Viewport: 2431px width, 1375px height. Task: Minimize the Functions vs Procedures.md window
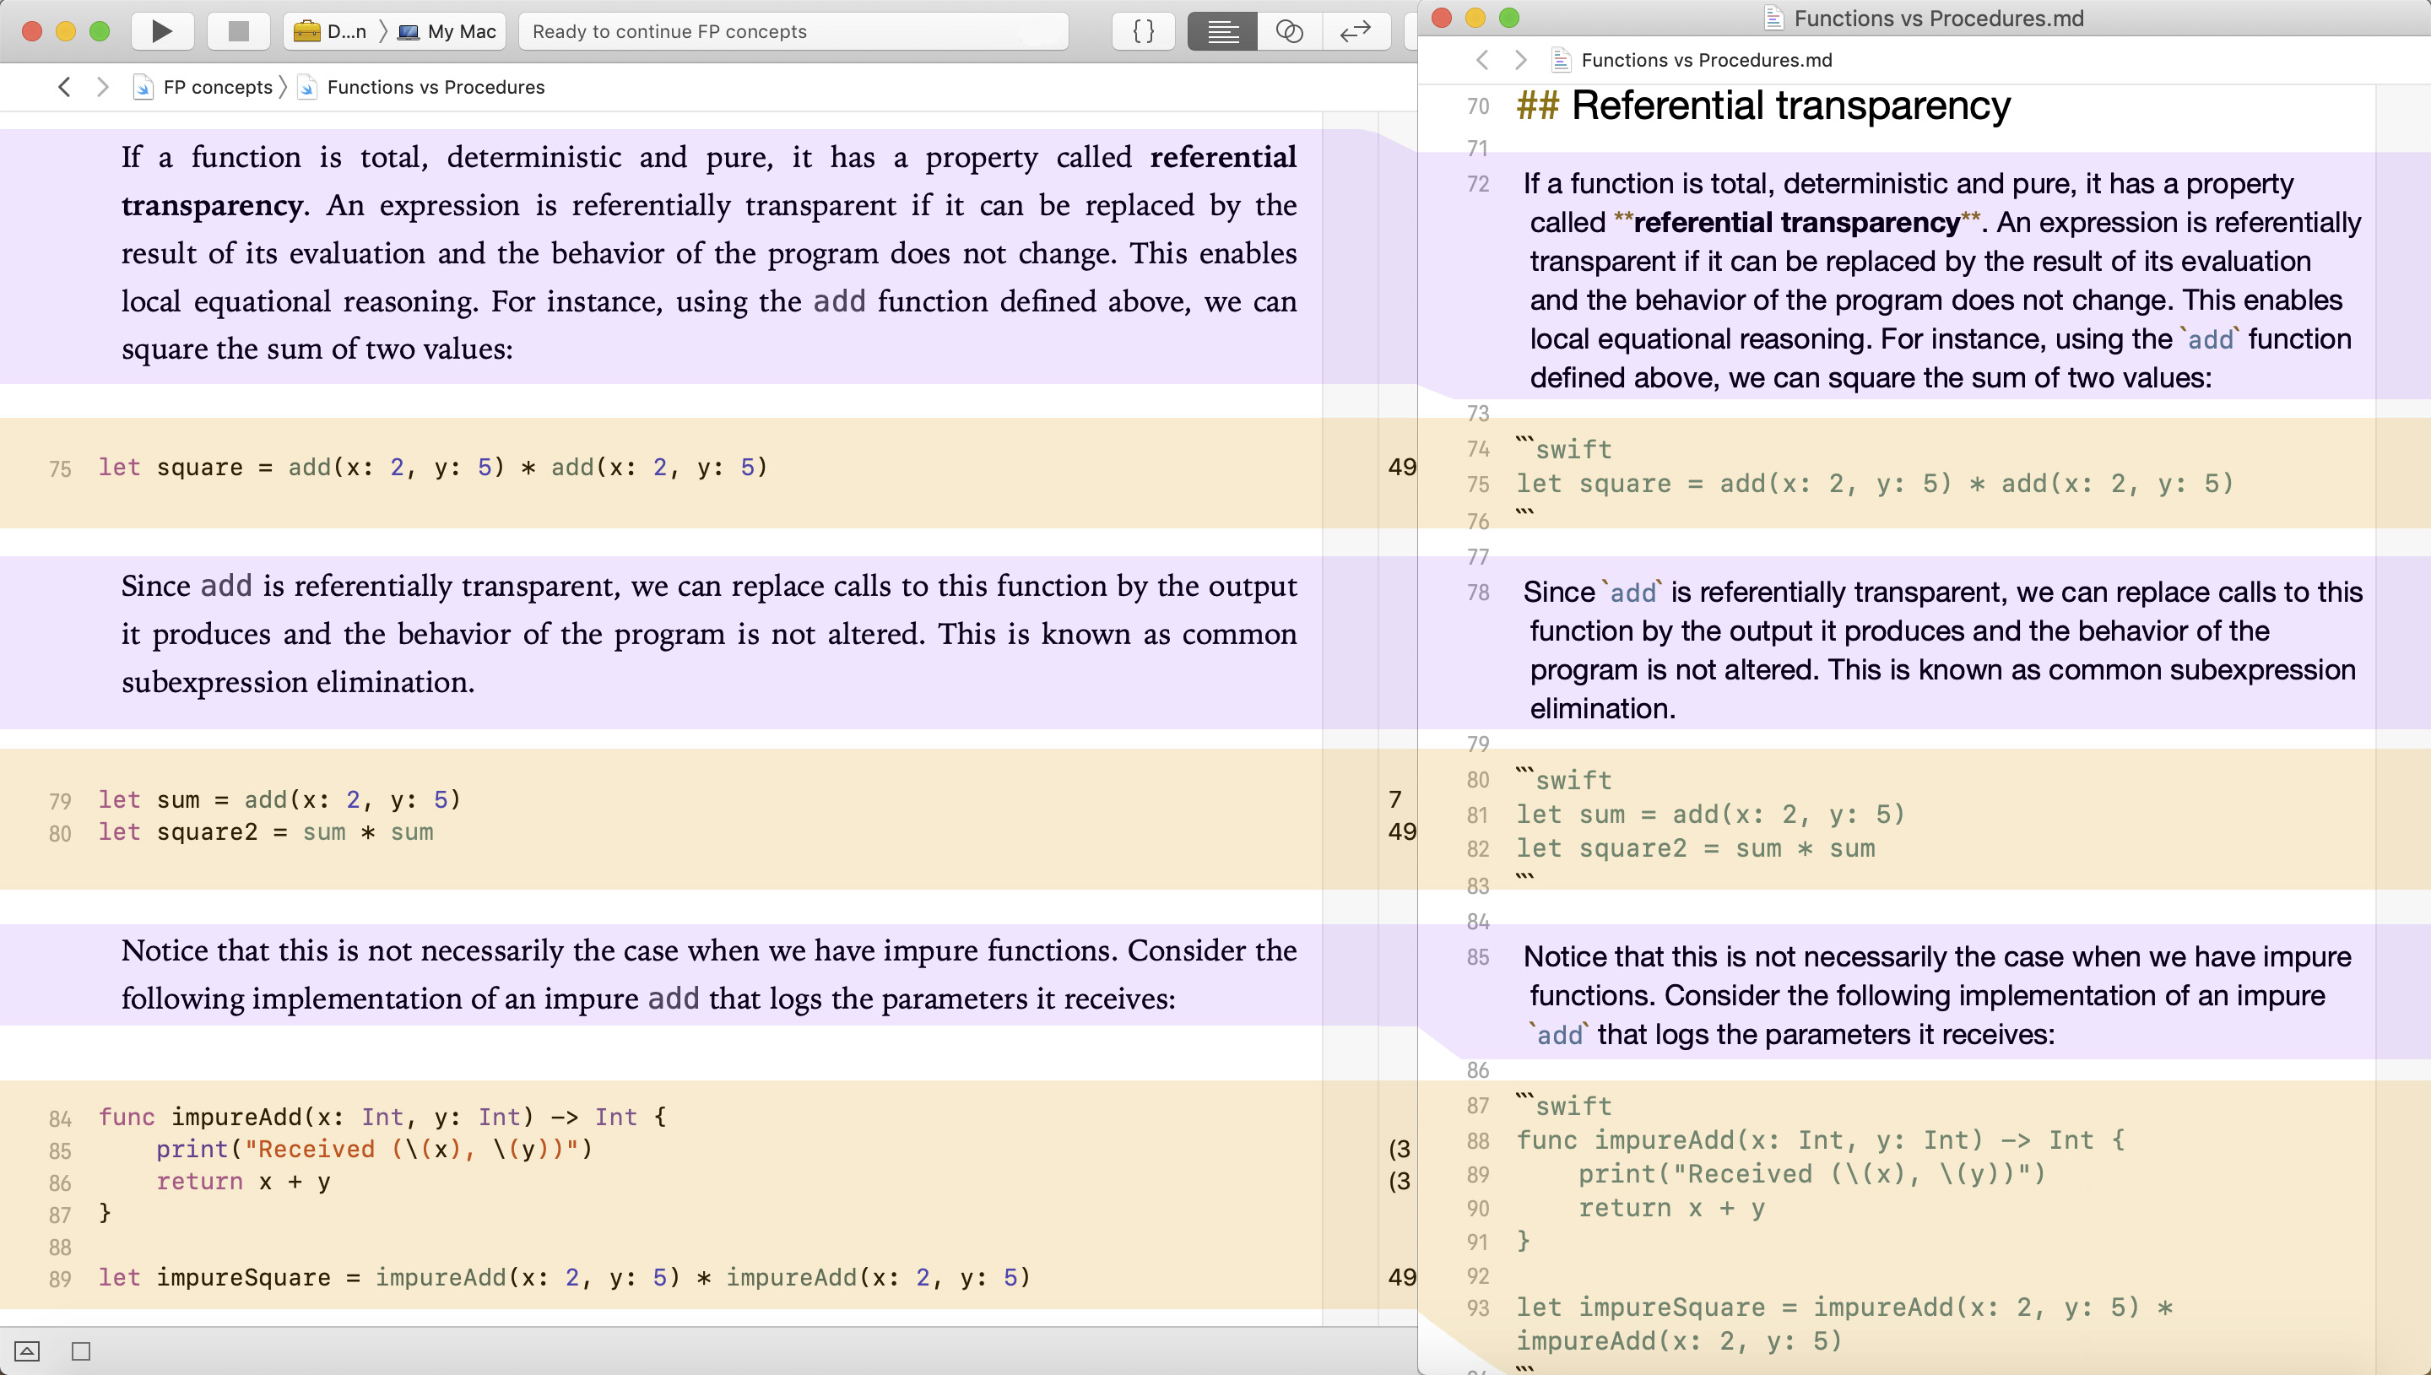(1475, 17)
